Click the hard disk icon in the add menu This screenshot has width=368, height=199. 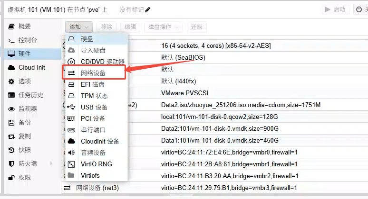coord(71,39)
